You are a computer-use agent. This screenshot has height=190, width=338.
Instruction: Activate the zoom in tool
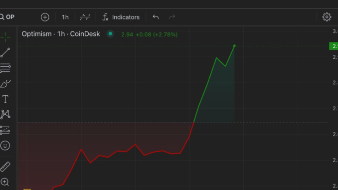click(x=5, y=182)
